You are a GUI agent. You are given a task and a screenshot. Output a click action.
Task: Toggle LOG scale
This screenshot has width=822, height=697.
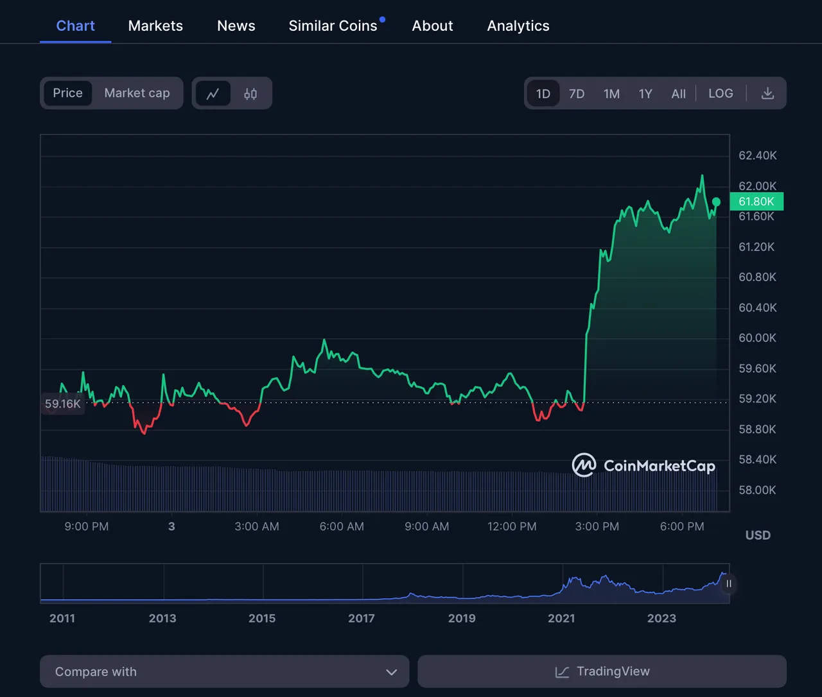click(x=721, y=93)
